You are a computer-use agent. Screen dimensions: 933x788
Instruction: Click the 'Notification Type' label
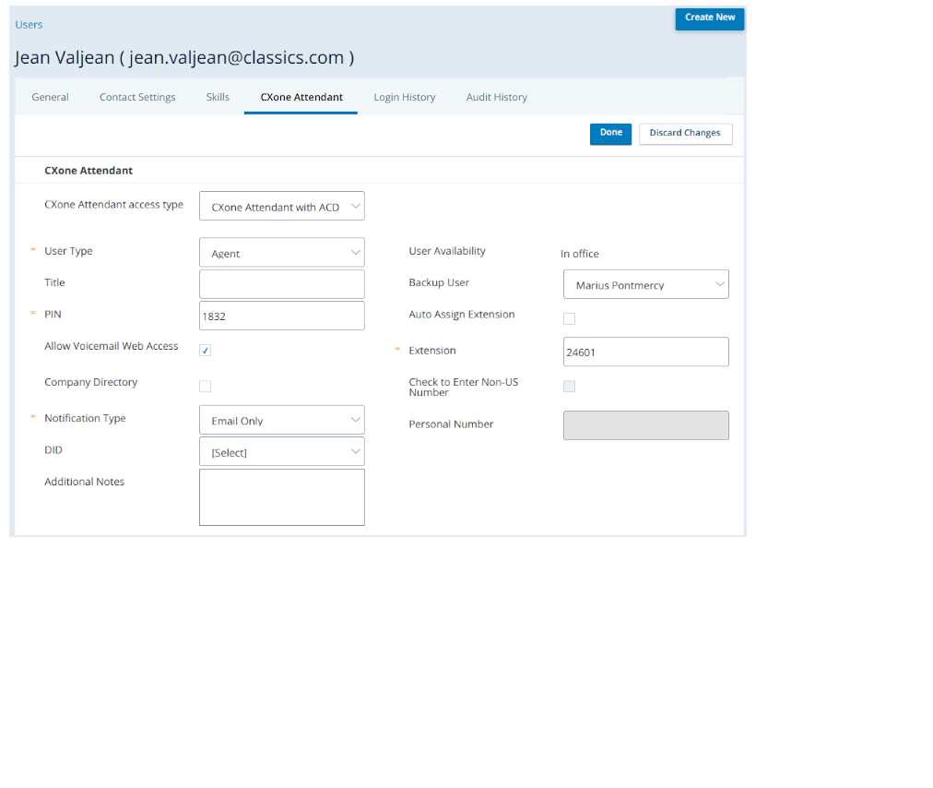click(85, 418)
